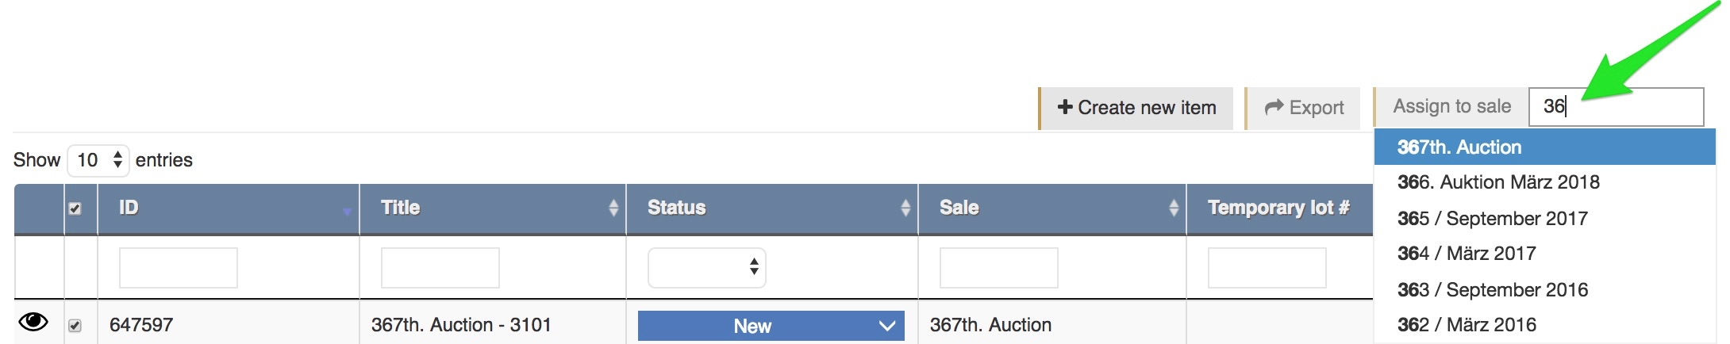Click the sort indicator on ID column

point(347,211)
